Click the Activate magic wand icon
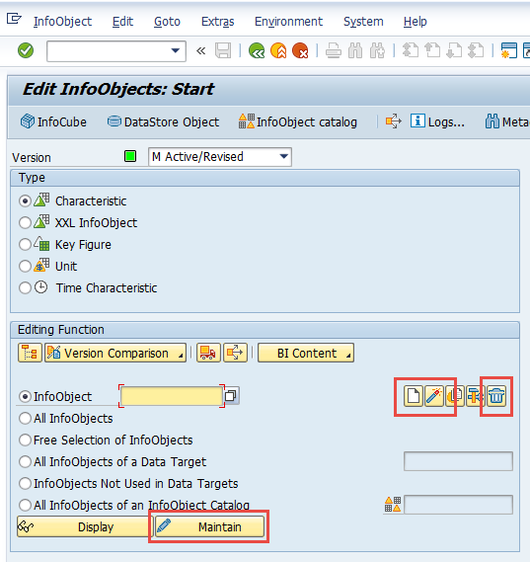The width and height of the screenshot is (530, 562). (434, 396)
